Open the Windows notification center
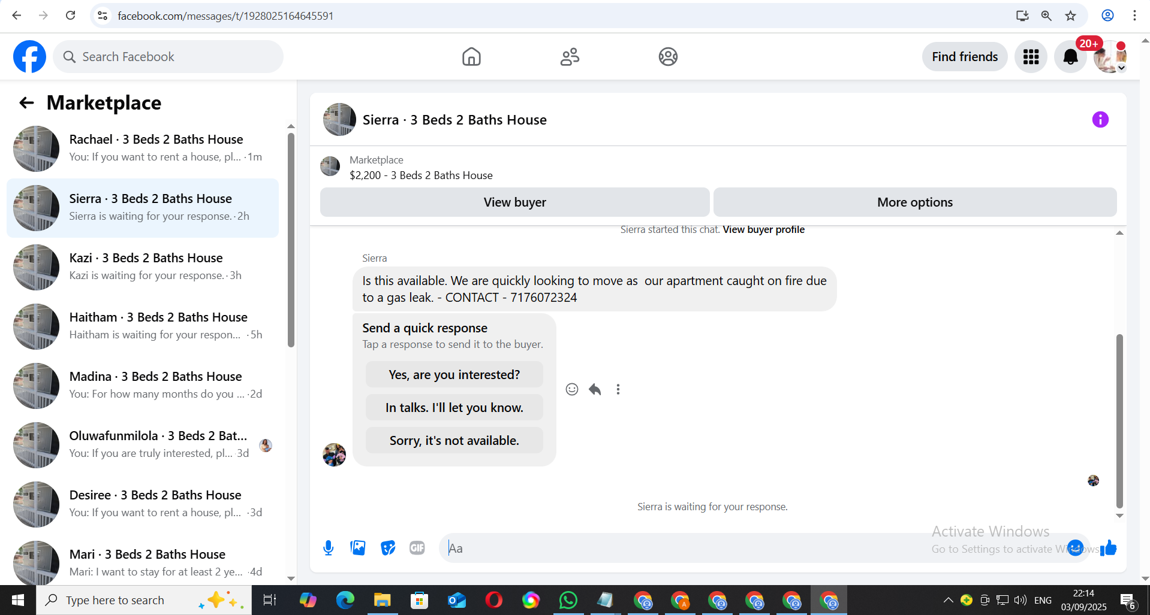This screenshot has height=615, width=1150. [x=1128, y=601]
